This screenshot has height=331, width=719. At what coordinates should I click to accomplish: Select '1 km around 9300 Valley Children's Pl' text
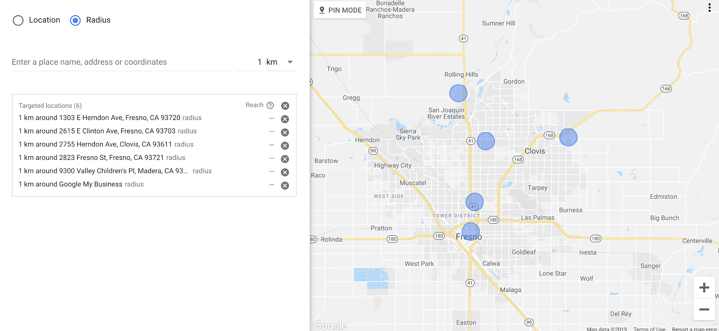pos(115,171)
